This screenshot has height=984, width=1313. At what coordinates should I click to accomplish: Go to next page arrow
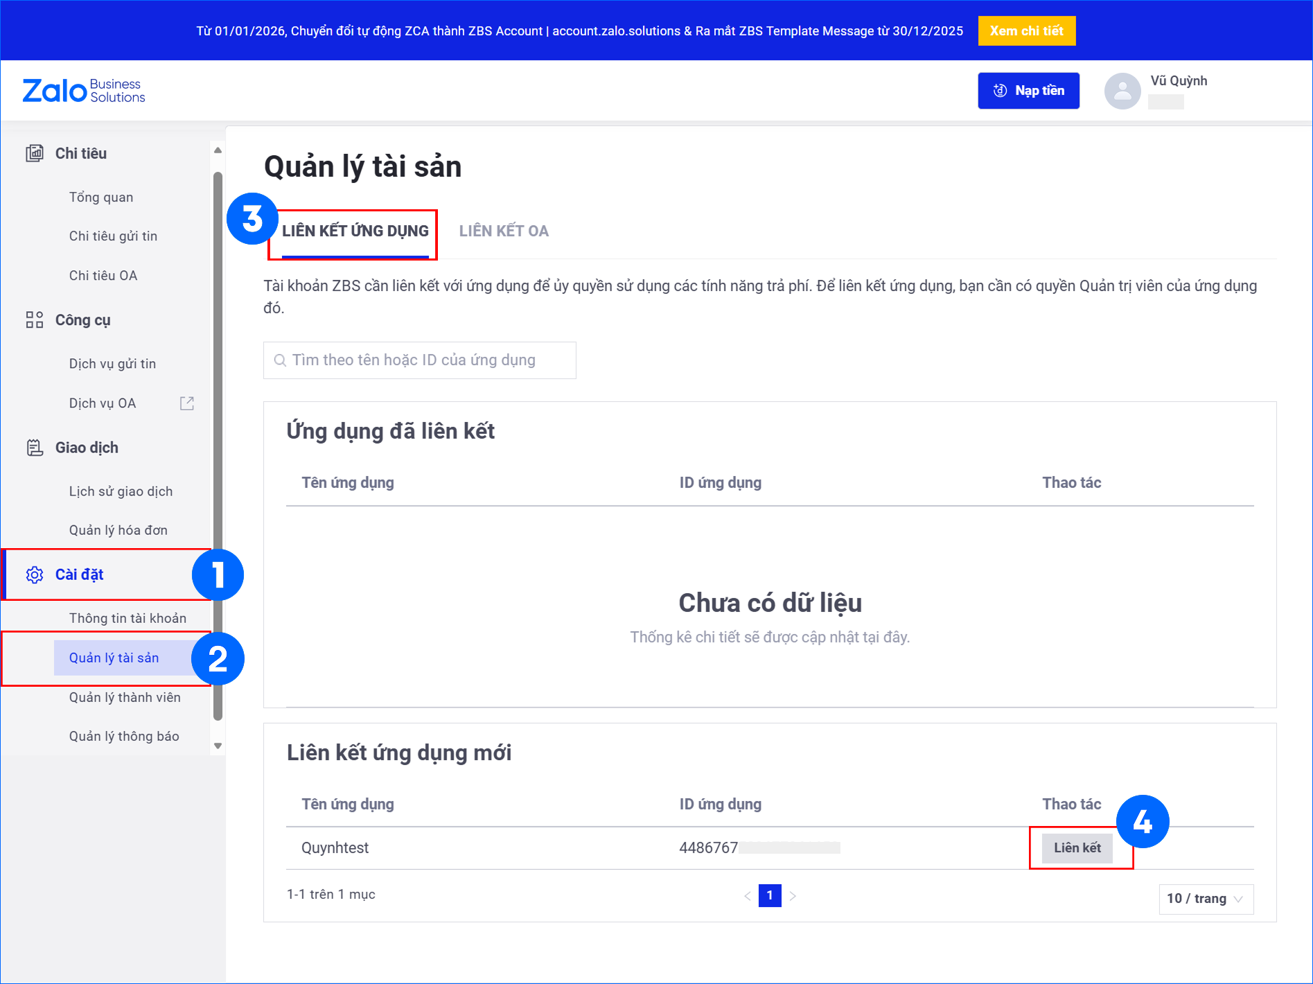point(793,896)
